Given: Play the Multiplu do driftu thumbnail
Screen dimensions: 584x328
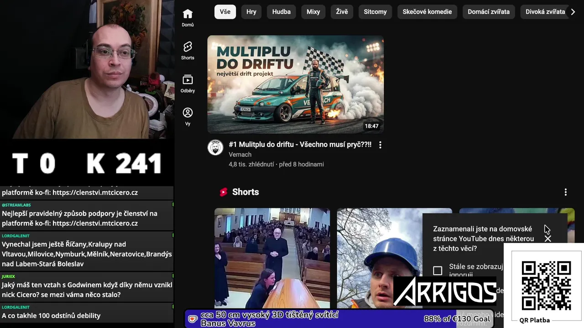Looking at the screenshot, I should point(296,84).
